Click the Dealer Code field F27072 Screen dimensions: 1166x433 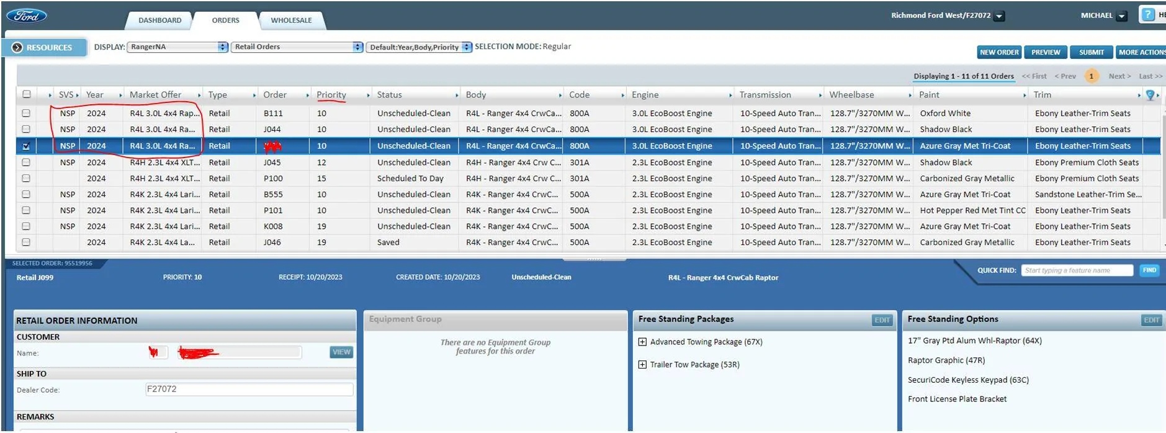249,390
